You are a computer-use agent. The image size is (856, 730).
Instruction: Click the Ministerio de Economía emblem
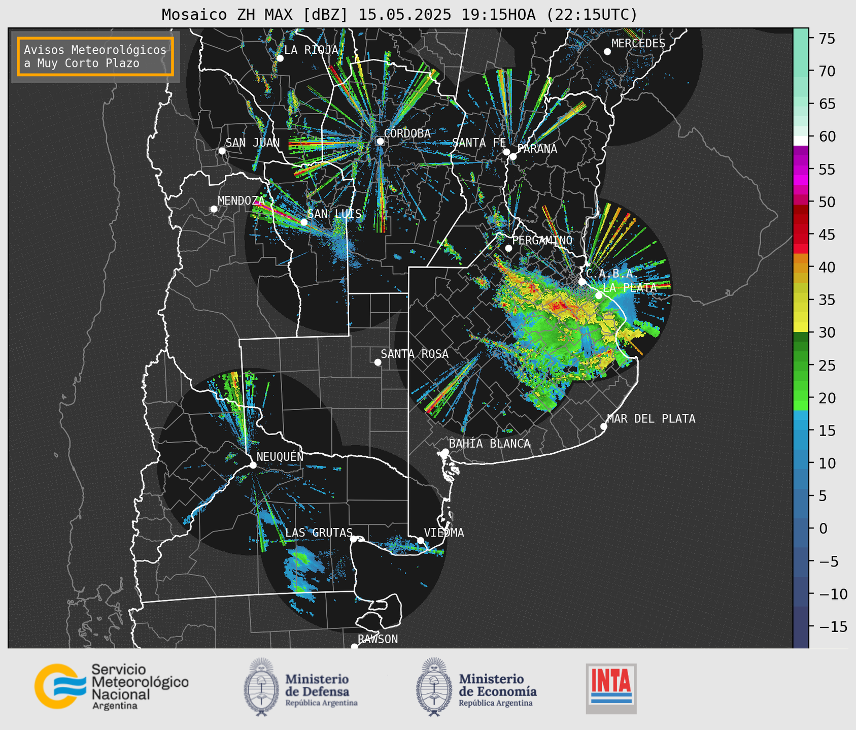(x=434, y=687)
